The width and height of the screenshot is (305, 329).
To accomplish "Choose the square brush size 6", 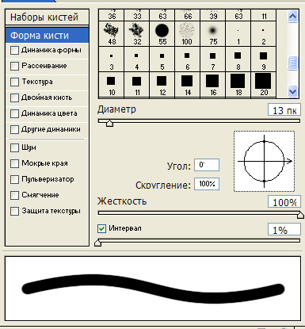I will coord(188,59).
